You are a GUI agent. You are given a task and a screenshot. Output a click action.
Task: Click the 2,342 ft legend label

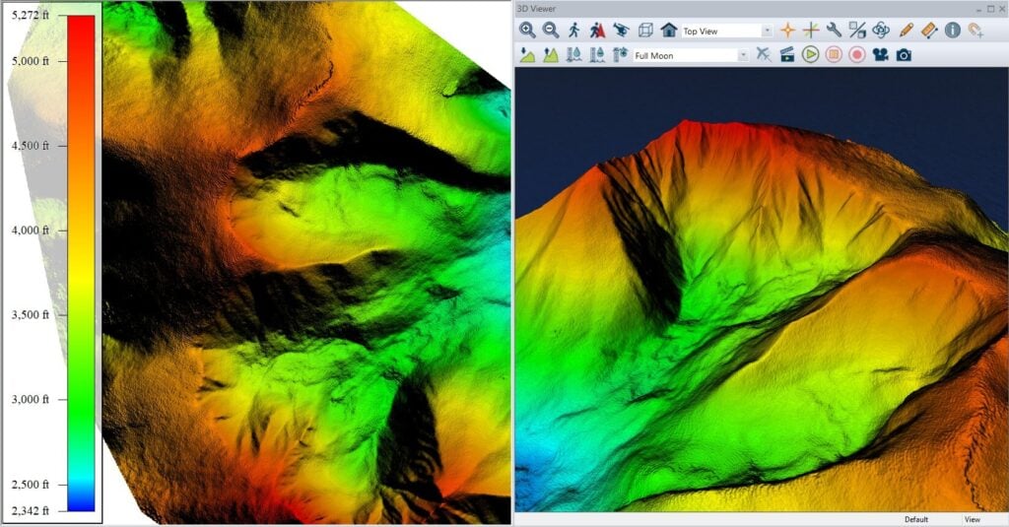click(31, 510)
